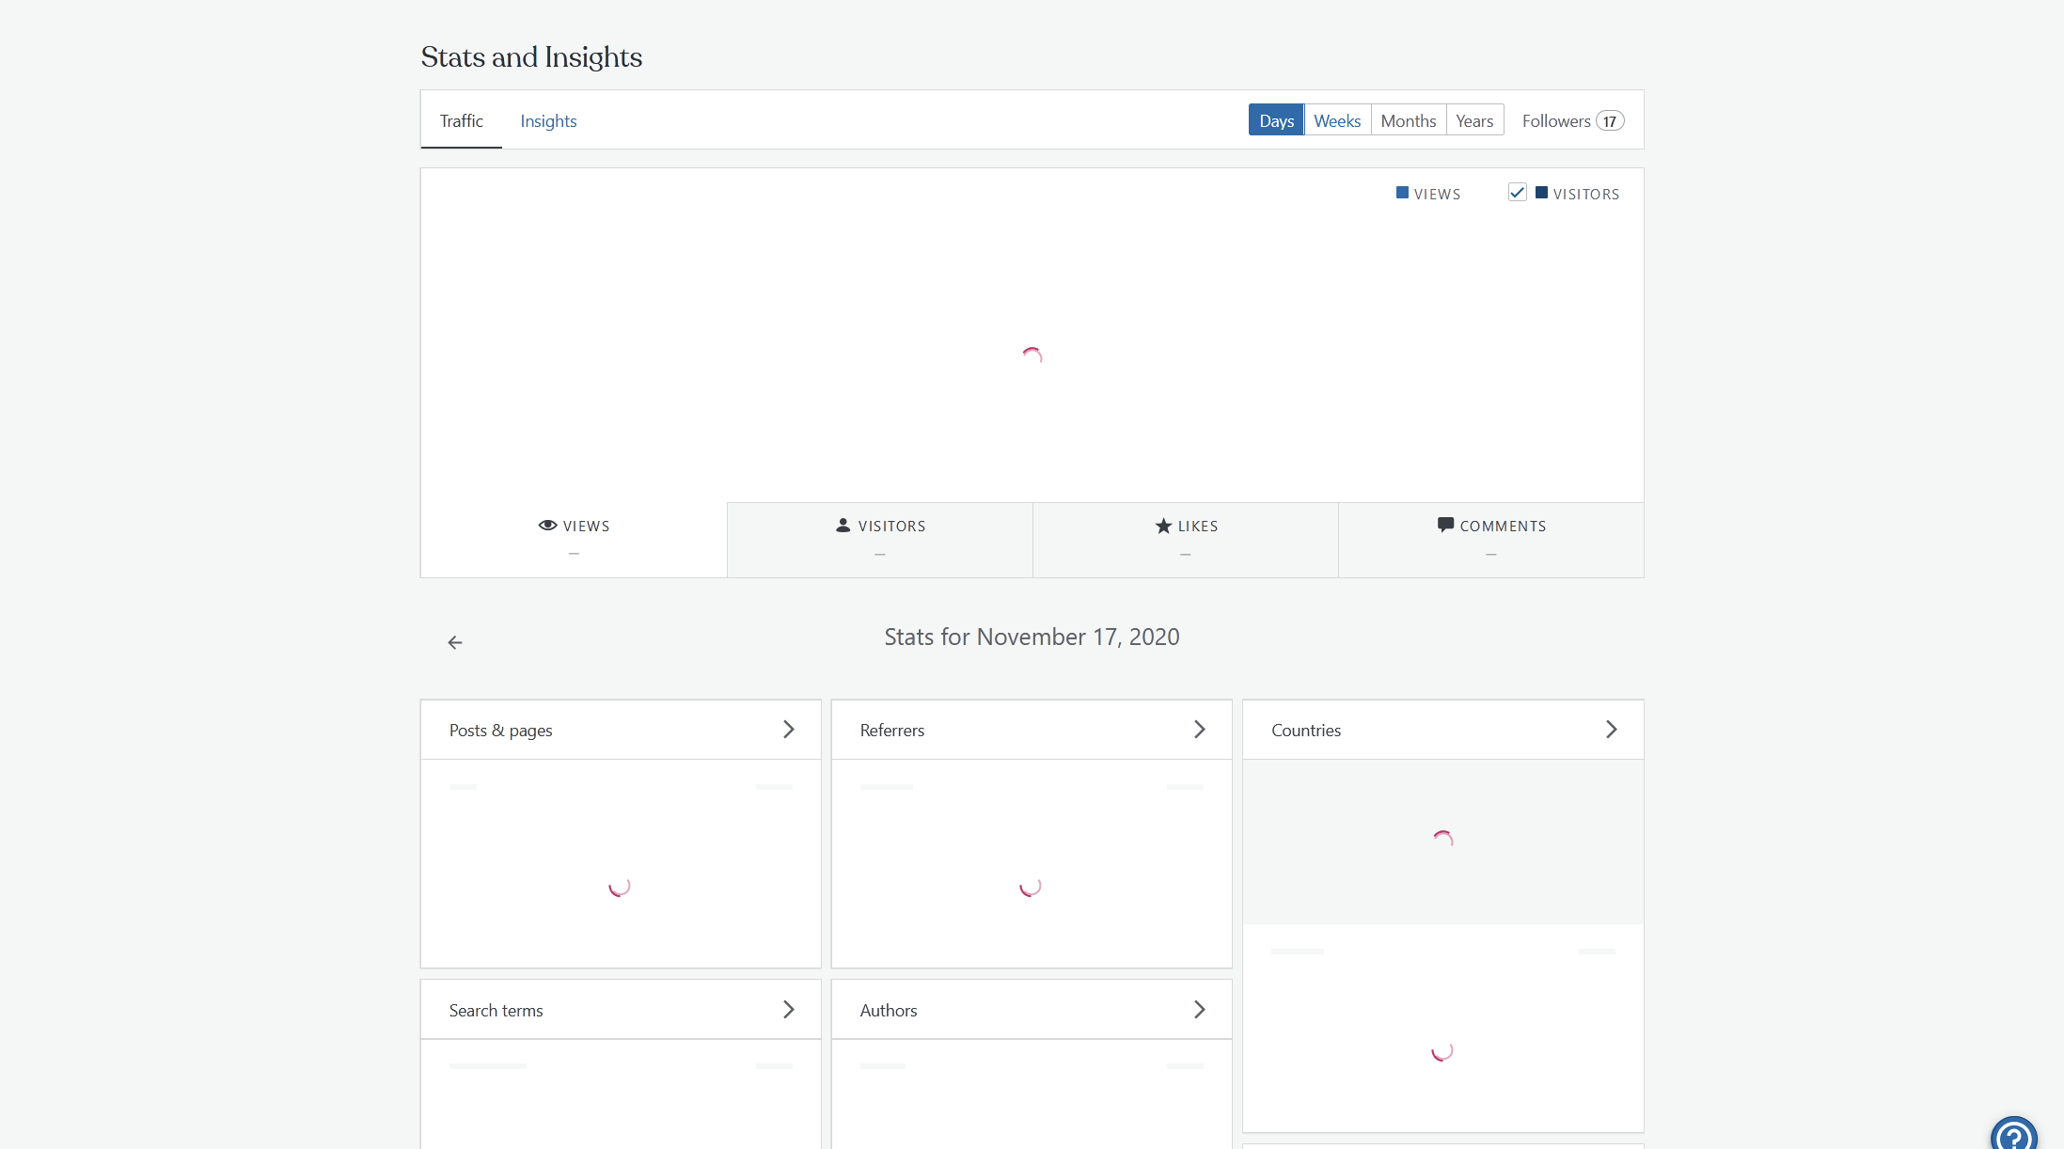Expand Posts & pages with its chevron

pyautogui.click(x=789, y=730)
